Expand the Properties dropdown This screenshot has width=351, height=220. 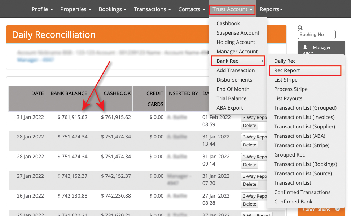tap(76, 9)
